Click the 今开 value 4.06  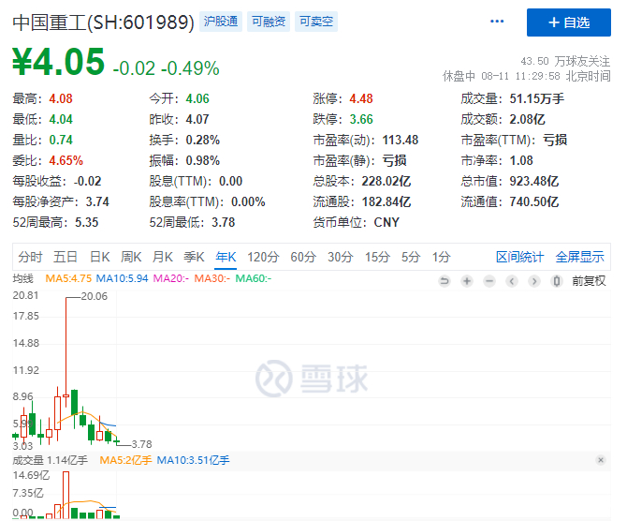(197, 98)
